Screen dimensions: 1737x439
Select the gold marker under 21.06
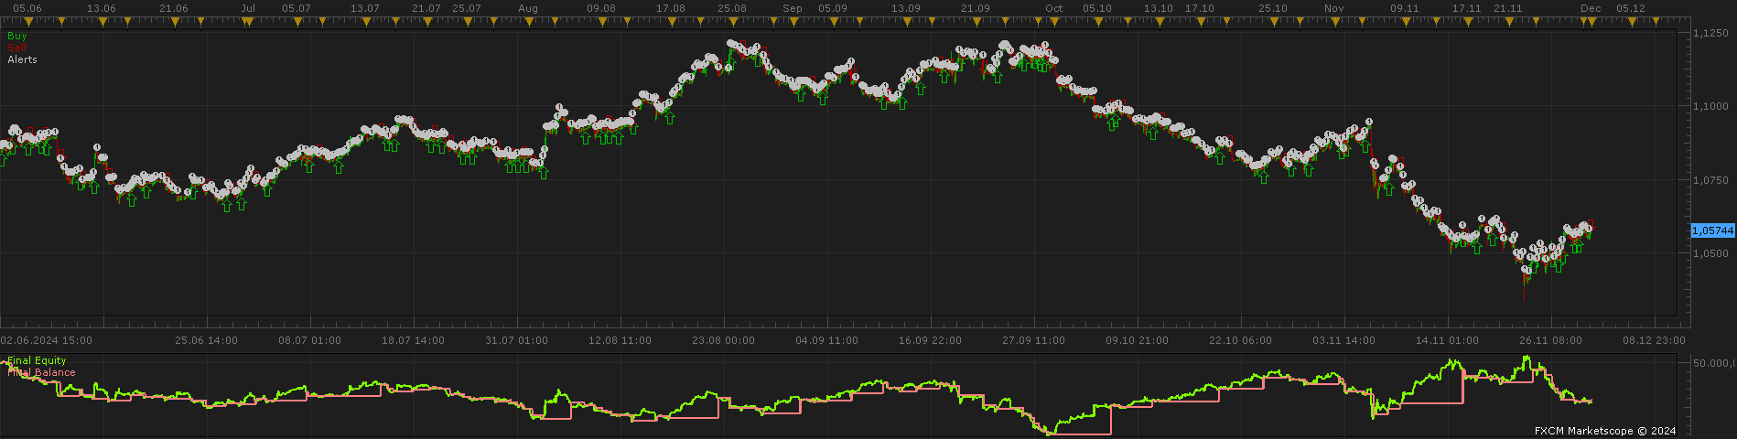click(173, 22)
